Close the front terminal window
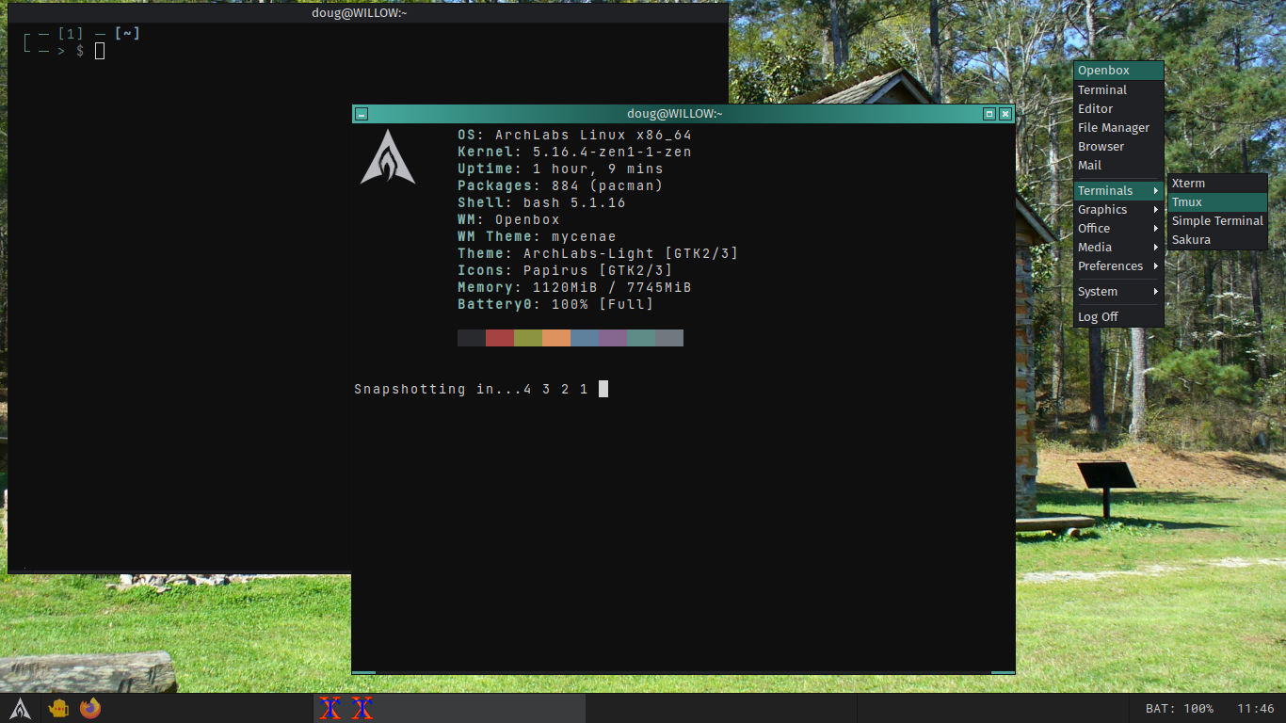This screenshot has height=723, width=1286. point(1005,114)
